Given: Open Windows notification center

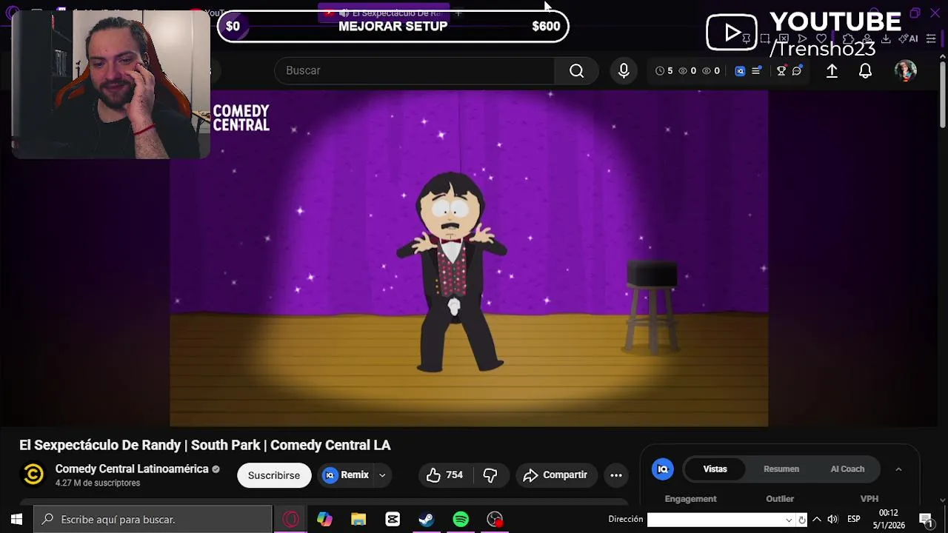Looking at the screenshot, I should coord(925,520).
